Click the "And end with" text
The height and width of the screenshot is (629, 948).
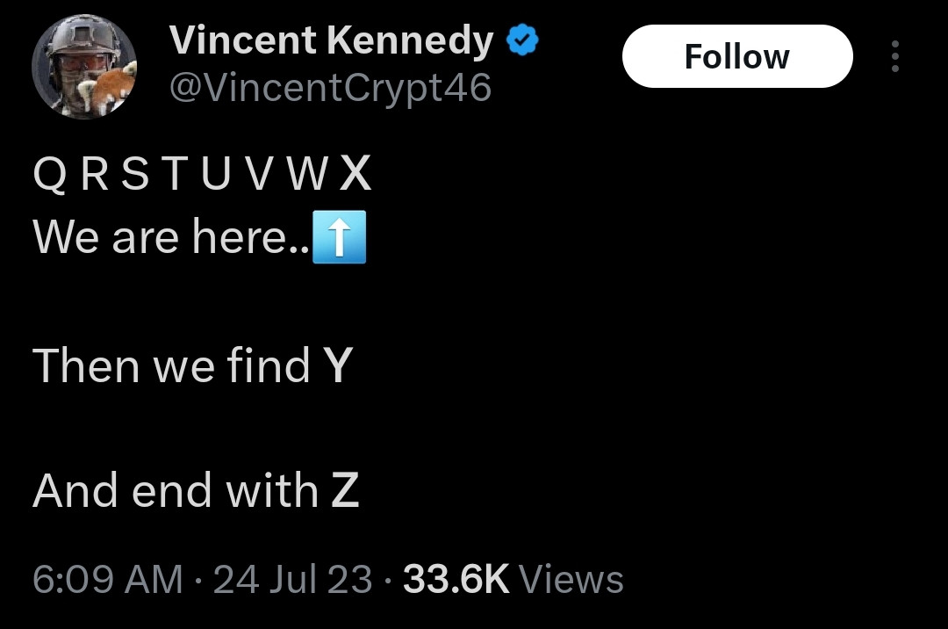[175, 490]
